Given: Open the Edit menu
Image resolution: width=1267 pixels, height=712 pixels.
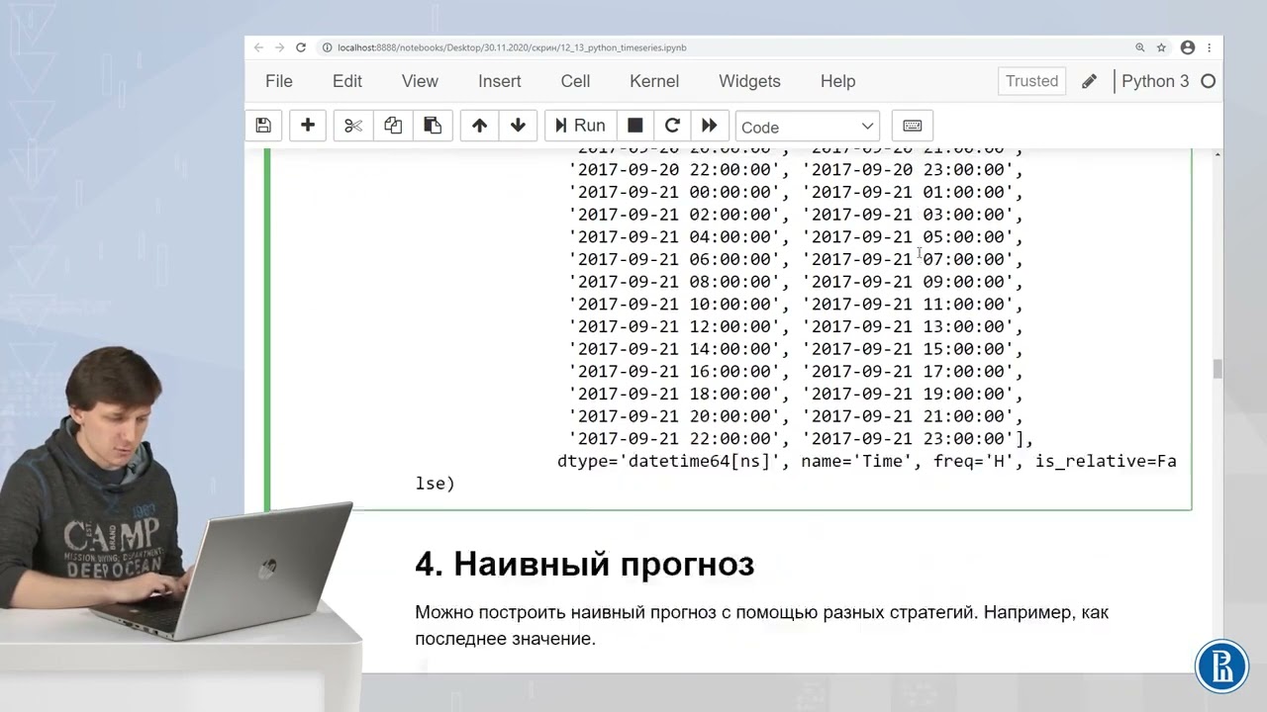Looking at the screenshot, I should (347, 81).
